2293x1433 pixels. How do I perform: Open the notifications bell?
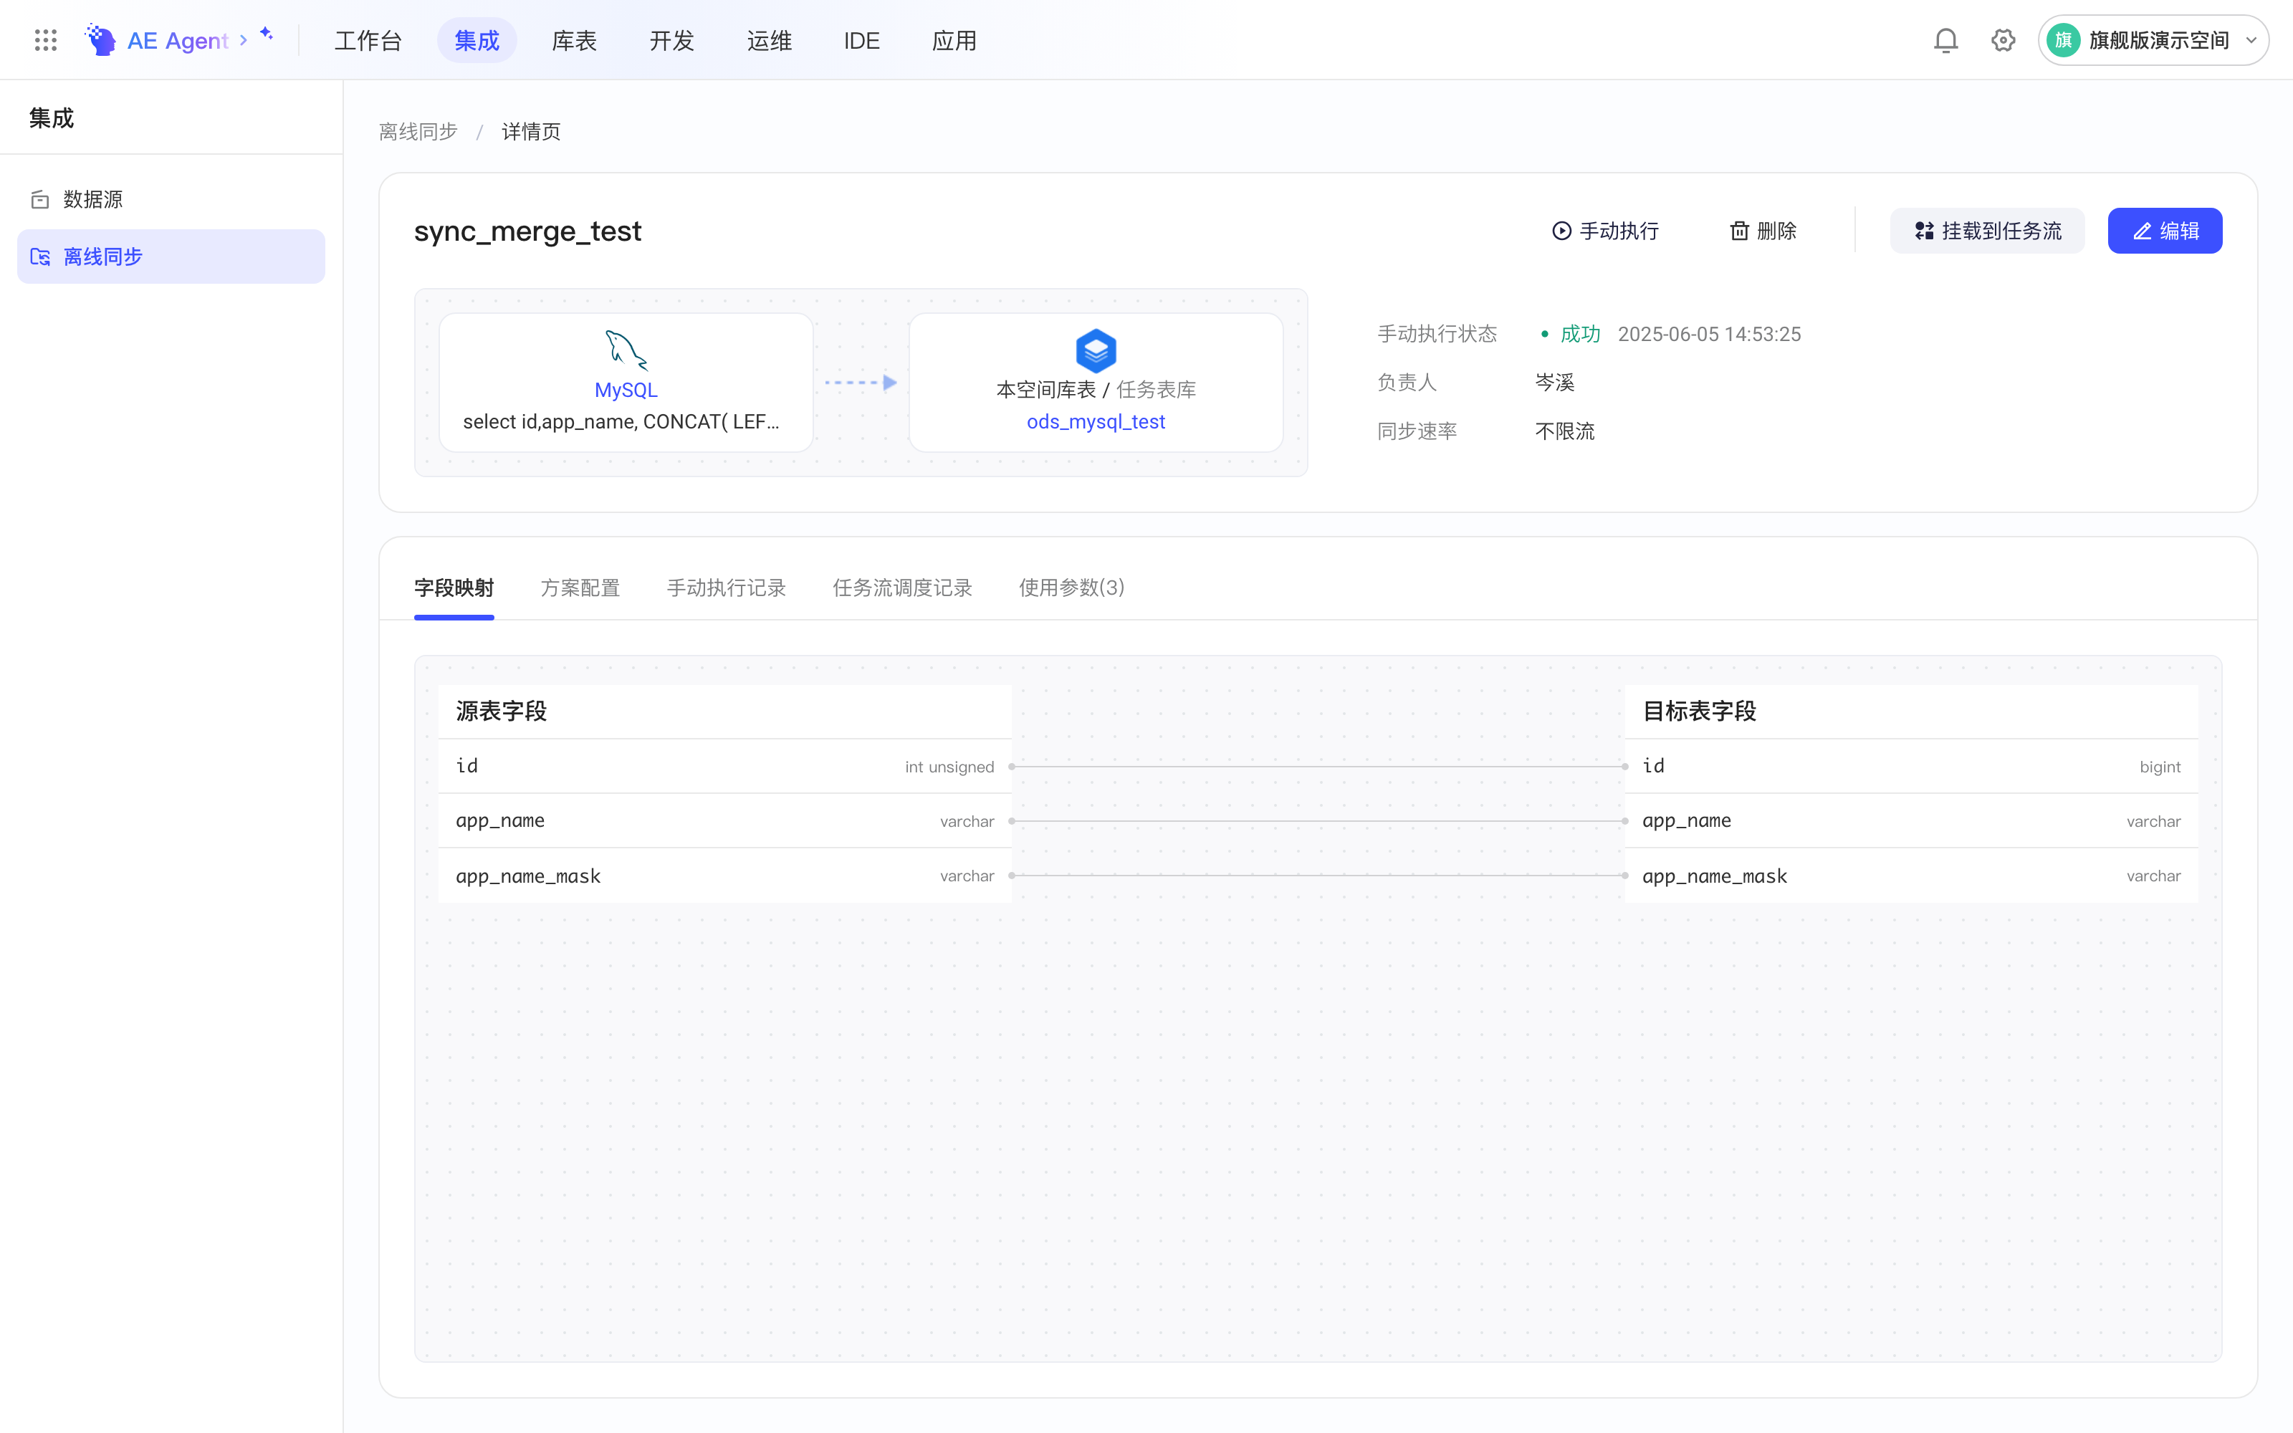click(x=1945, y=40)
